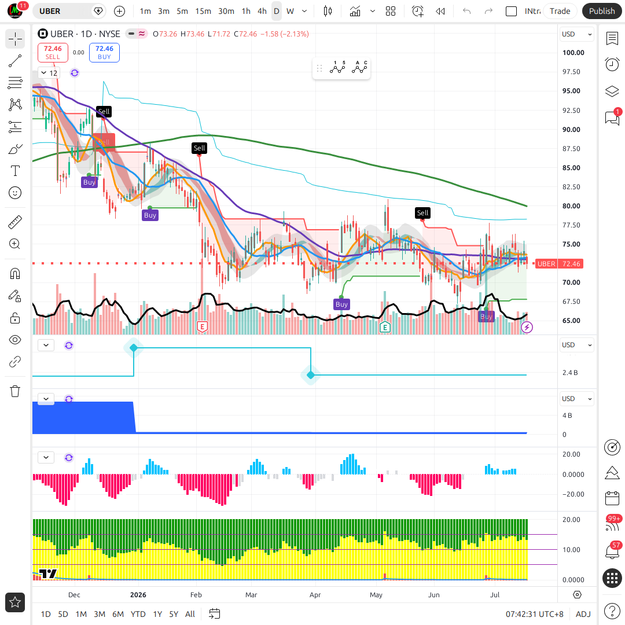Collapse the 12 indicators legend
Viewport: 625px width, 625px height.
pyautogui.click(x=49, y=73)
